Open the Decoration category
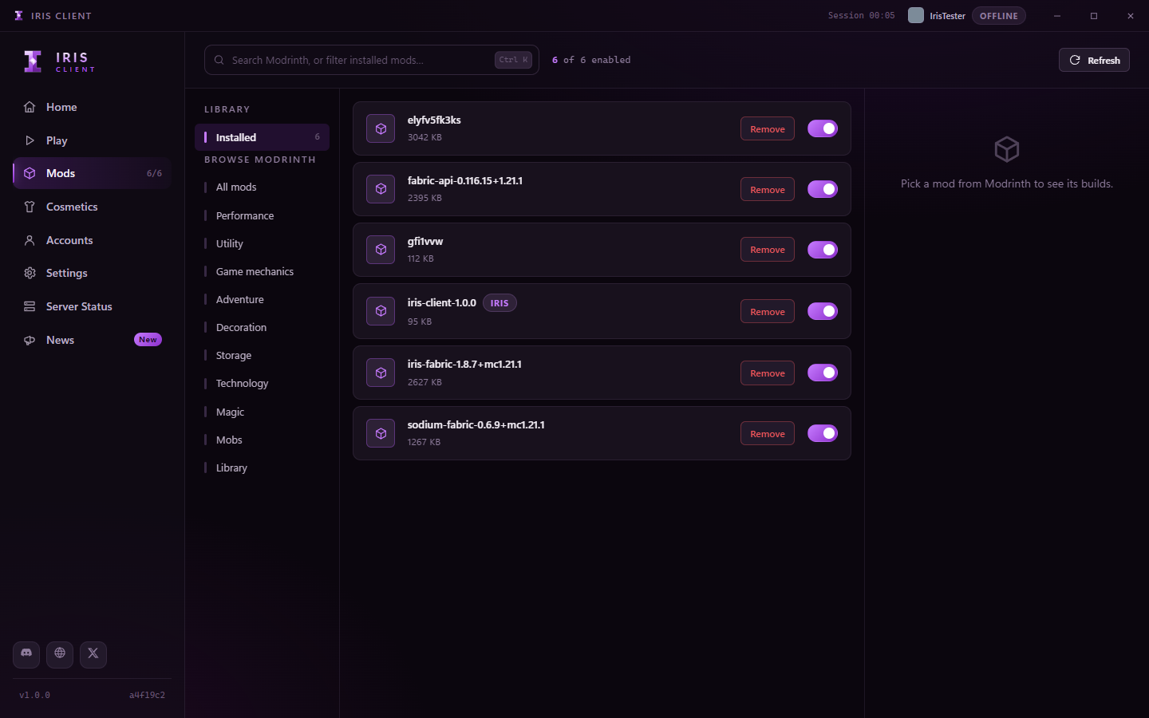Viewport: 1149px width, 718px height. point(262,327)
